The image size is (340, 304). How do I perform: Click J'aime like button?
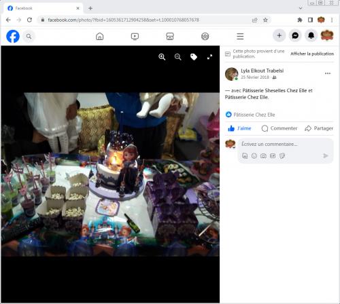point(239,128)
